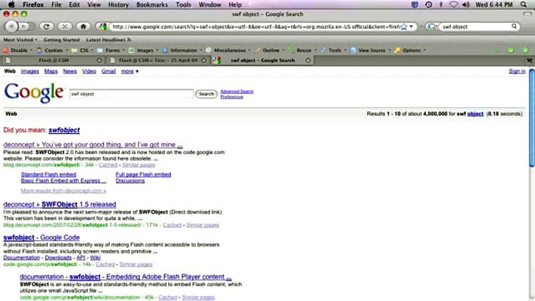535x301 pixels.
Task: Open the Miscellaneous dropdown in Web Developer toolbar
Action: tap(228, 50)
